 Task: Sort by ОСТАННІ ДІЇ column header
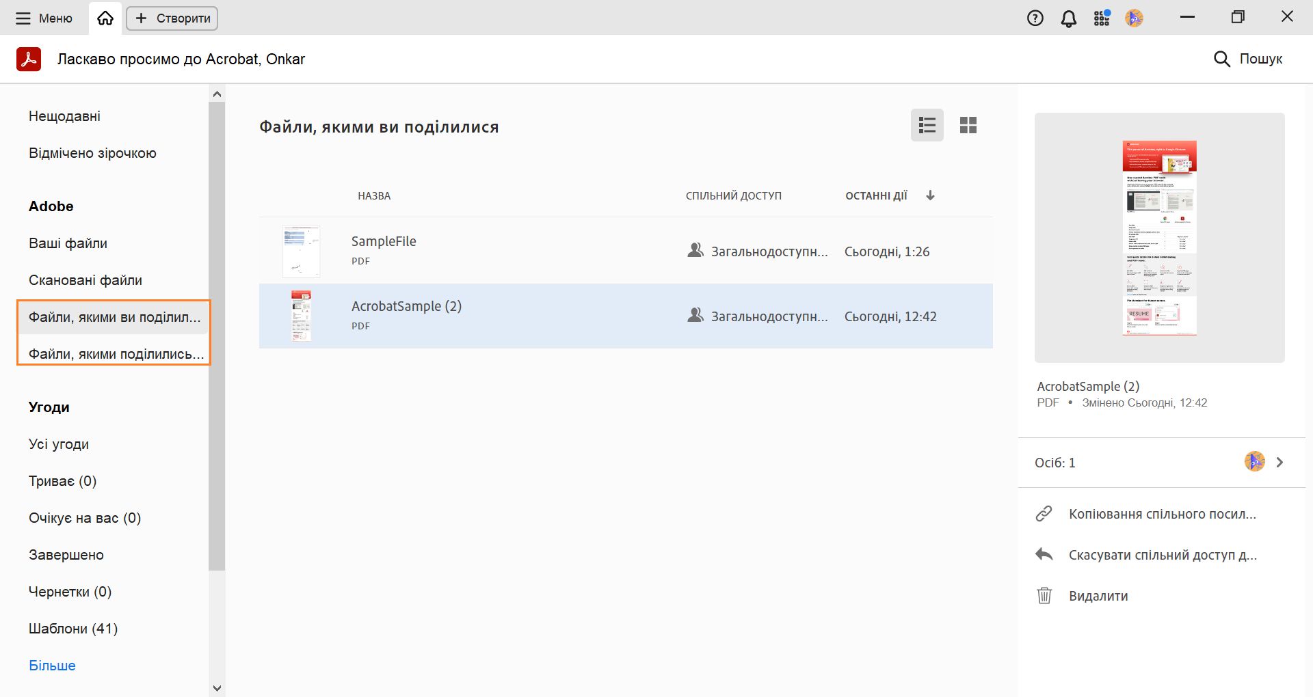tap(877, 196)
